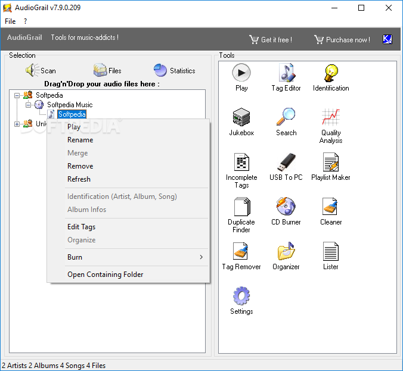Image resolution: width=403 pixels, height=371 pixels.
Task: Click Identification (Artist, Album, Song) entry
Action: tap(129, 197)
